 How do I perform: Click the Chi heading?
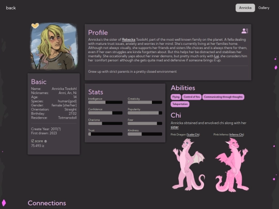176,116
